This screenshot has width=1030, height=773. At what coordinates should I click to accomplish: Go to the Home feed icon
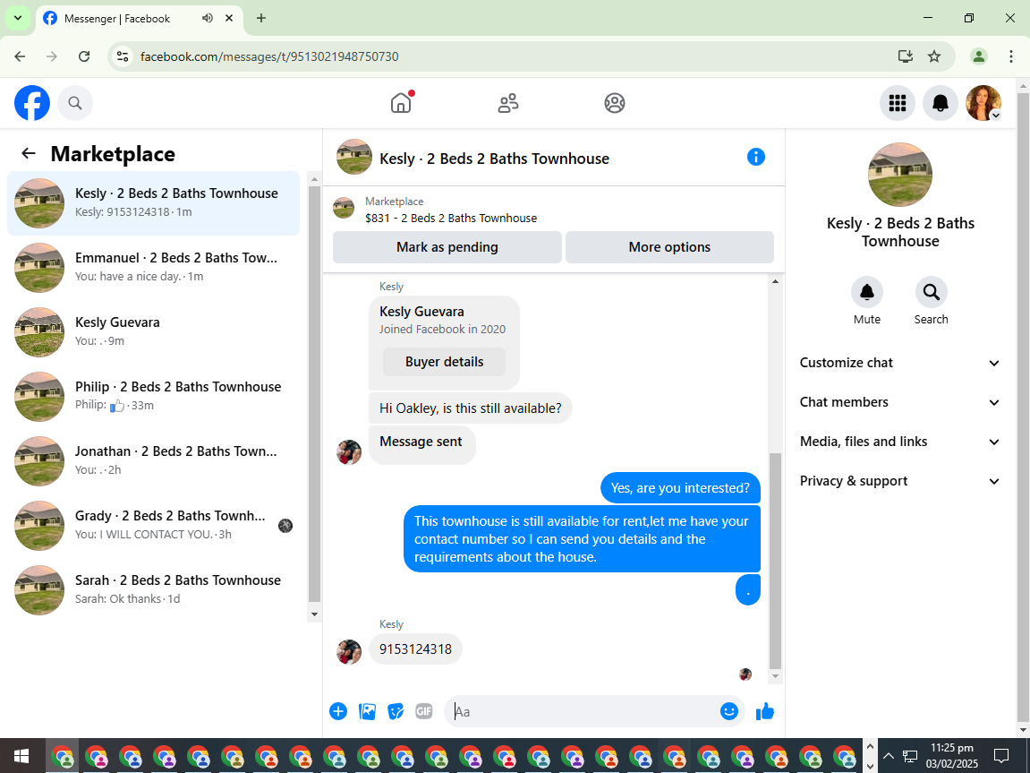401,103
